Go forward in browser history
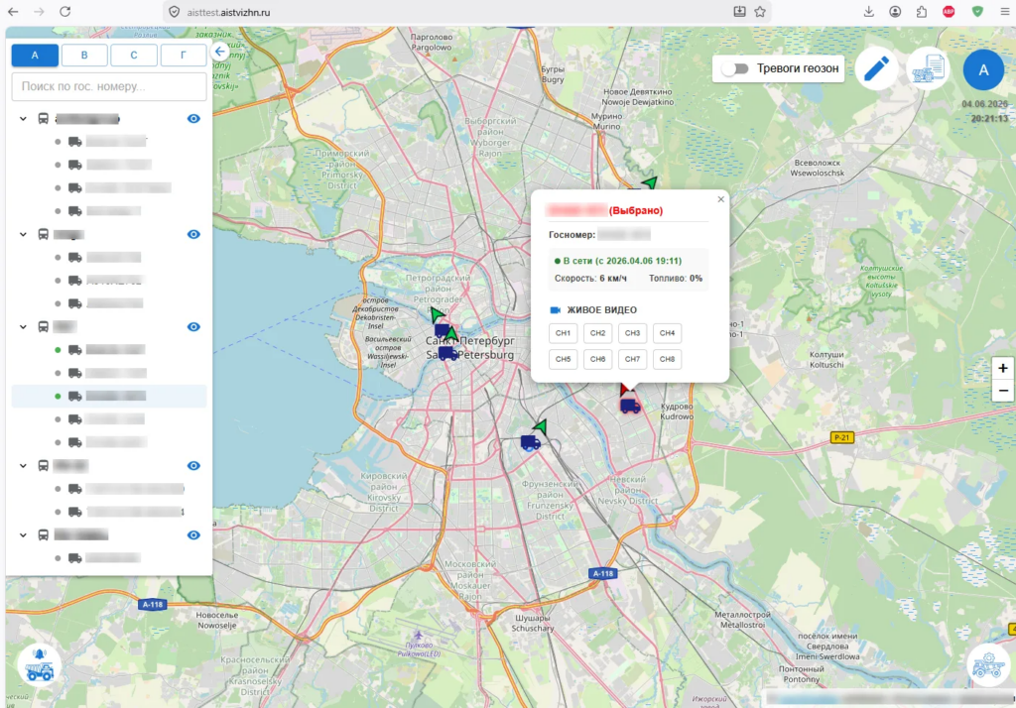1016x708 pixels. 39,12
